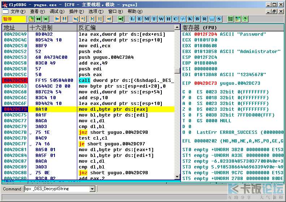Click the green Go to address icon
The width and height of the screenshot is (286, 202).
pos(121,19)
